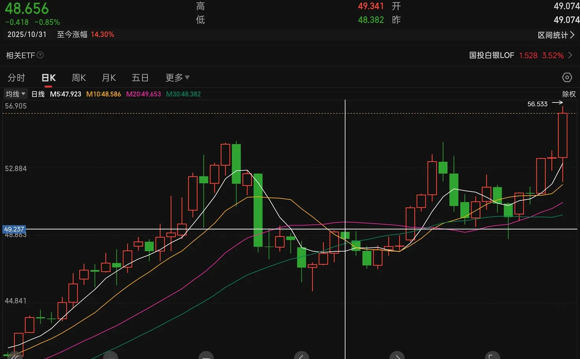The image size is (580, 359).
Task: Toggle the M20 moving average line
Action: pyautogui.click(x=143, y=94)
